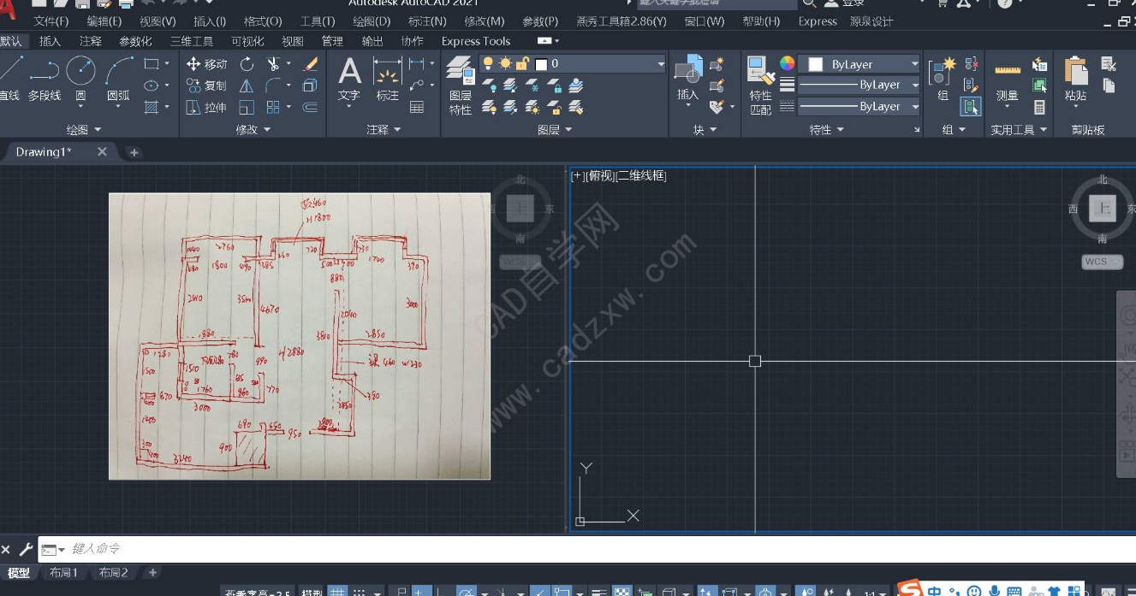1136x596 pixels.
Task: Click the Erase tool icon
Action: coord(311,64)
